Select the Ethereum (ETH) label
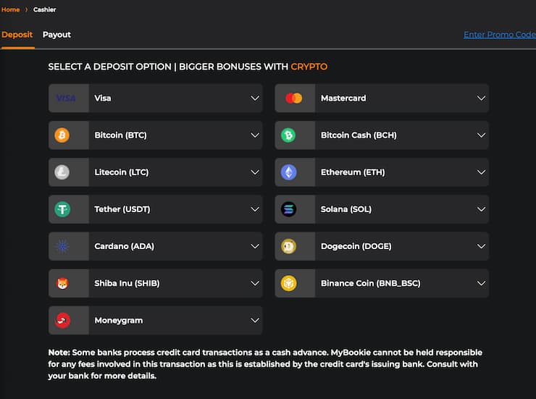Viewport: 536px width, 399px height. tap(353, 172)
